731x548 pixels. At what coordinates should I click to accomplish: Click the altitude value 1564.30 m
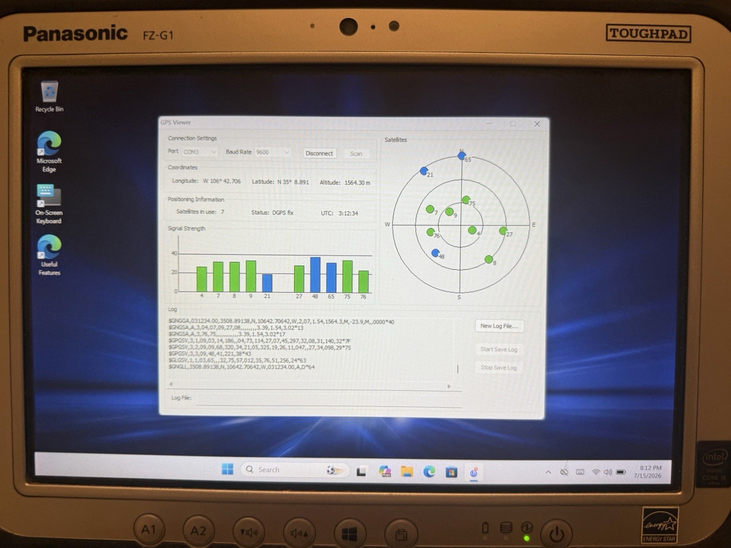pyautogui.click(x=357, y=183)
